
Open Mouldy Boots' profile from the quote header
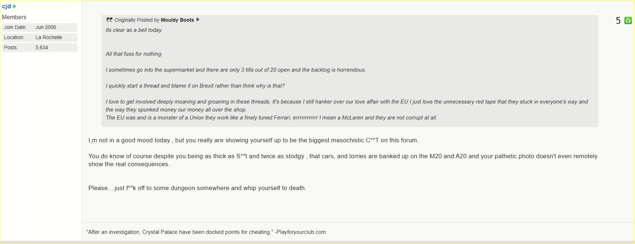(177, 20)
